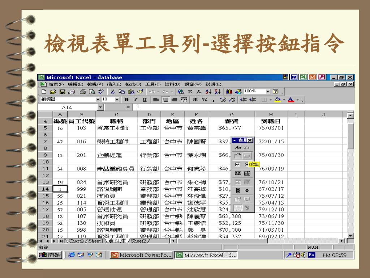The height and width of the screenshot is (278, 370).
Task: Launch the Chart Wizard icon
Action: coord(229,92)
